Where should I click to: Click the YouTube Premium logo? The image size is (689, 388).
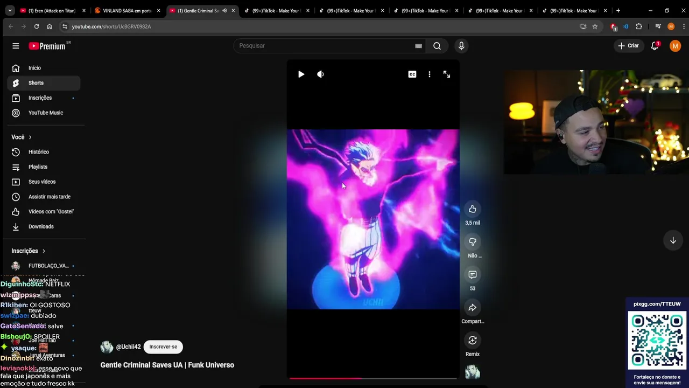coord(47,46)
